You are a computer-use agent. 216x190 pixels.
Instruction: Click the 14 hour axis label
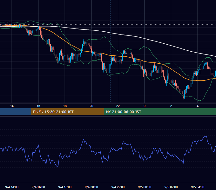pyautogui.click(x=12, y=106)
